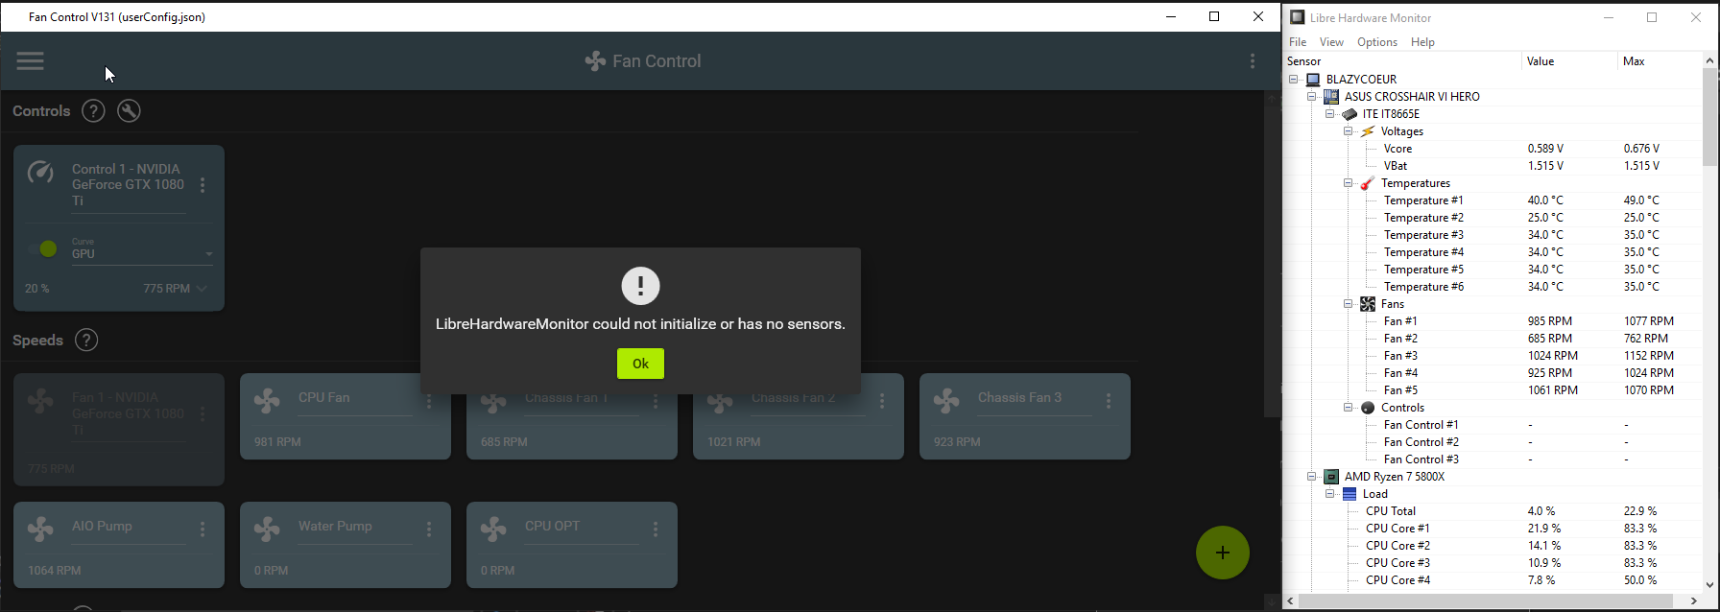
Task: Click the Temperatures thermometer icon
Action: 1368,183
